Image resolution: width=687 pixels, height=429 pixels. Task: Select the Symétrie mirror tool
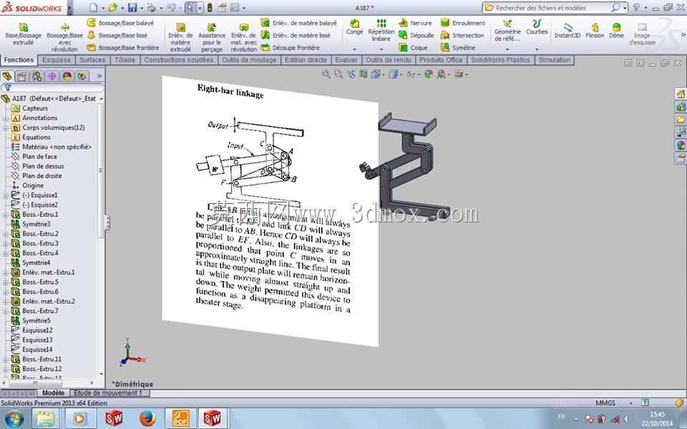pyautogui.click(x=459, y=48)
